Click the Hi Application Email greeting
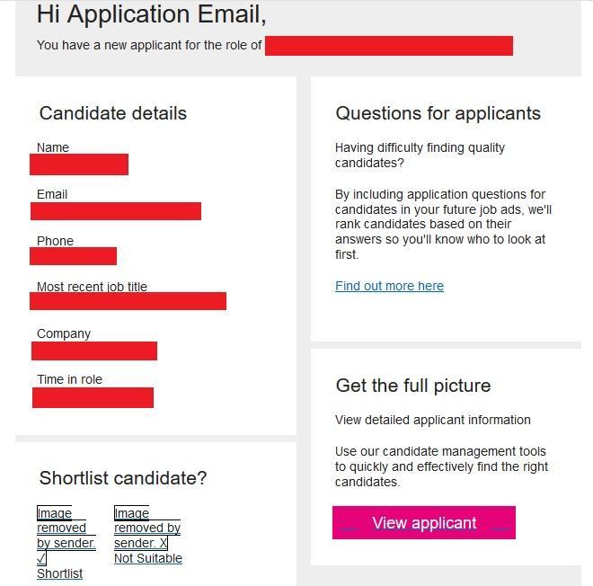Viewport: 593px width, 586px height. [x=151, y=14]
